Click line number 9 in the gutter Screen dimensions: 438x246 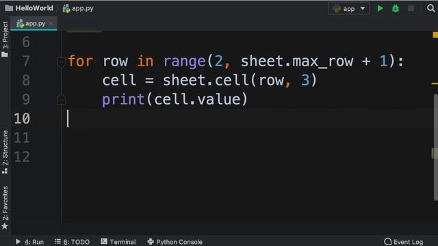point(26,99)
